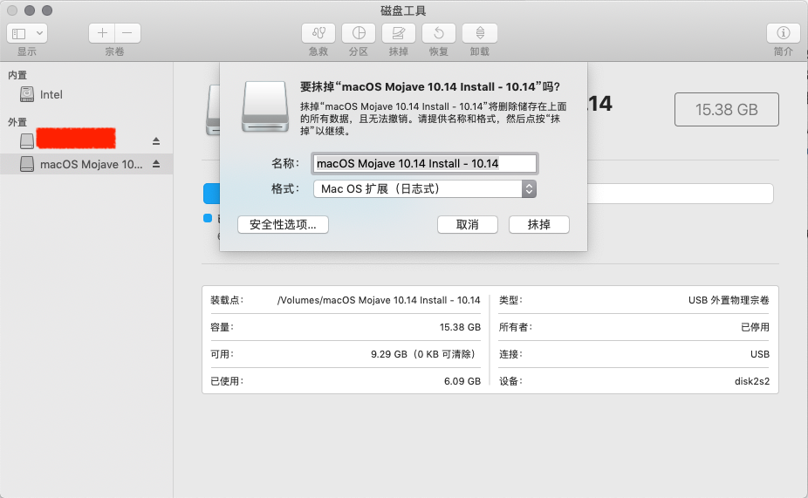Click the Cancel (取消) button
The height and width of the screenshot is (498, 808).
[x=468, y=224]
